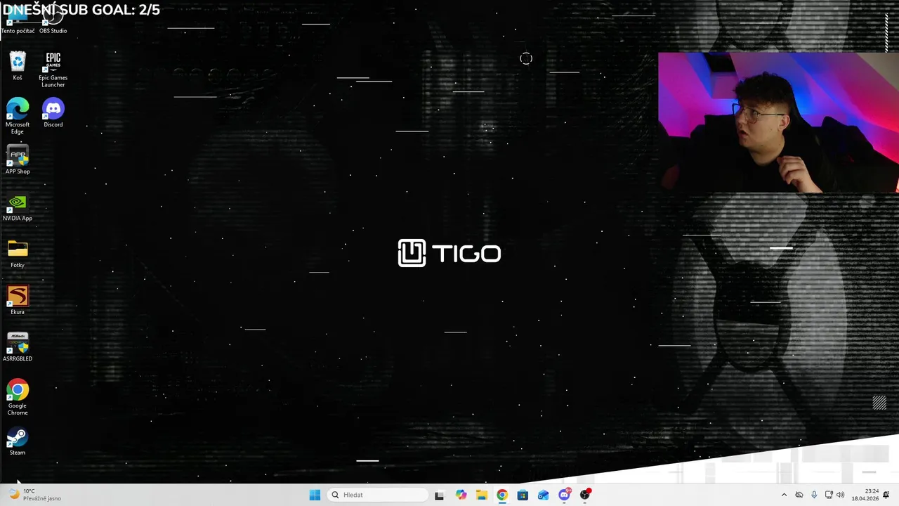Open Task View from taskbar
This screenshot has height=506, width=899.
tap(439, 495)
